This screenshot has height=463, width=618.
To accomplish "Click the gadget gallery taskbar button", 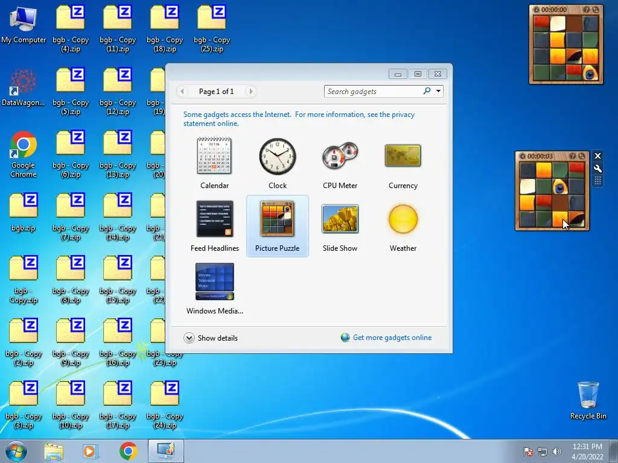I will pos(165,451).
